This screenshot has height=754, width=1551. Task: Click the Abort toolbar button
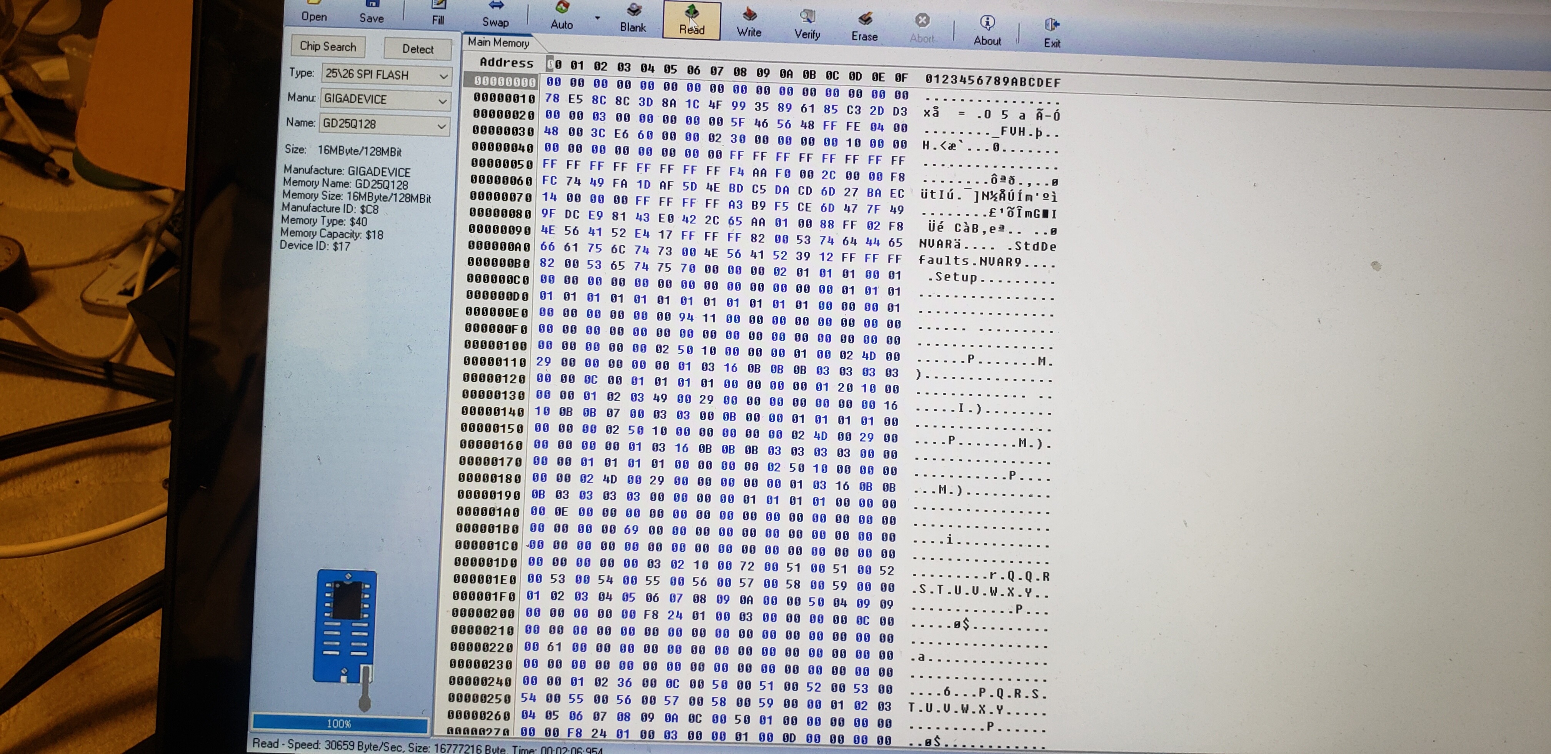pos(922,30)
